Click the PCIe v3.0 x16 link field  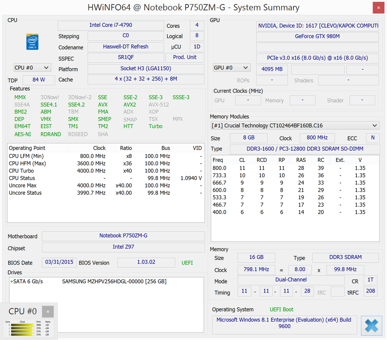317,58
